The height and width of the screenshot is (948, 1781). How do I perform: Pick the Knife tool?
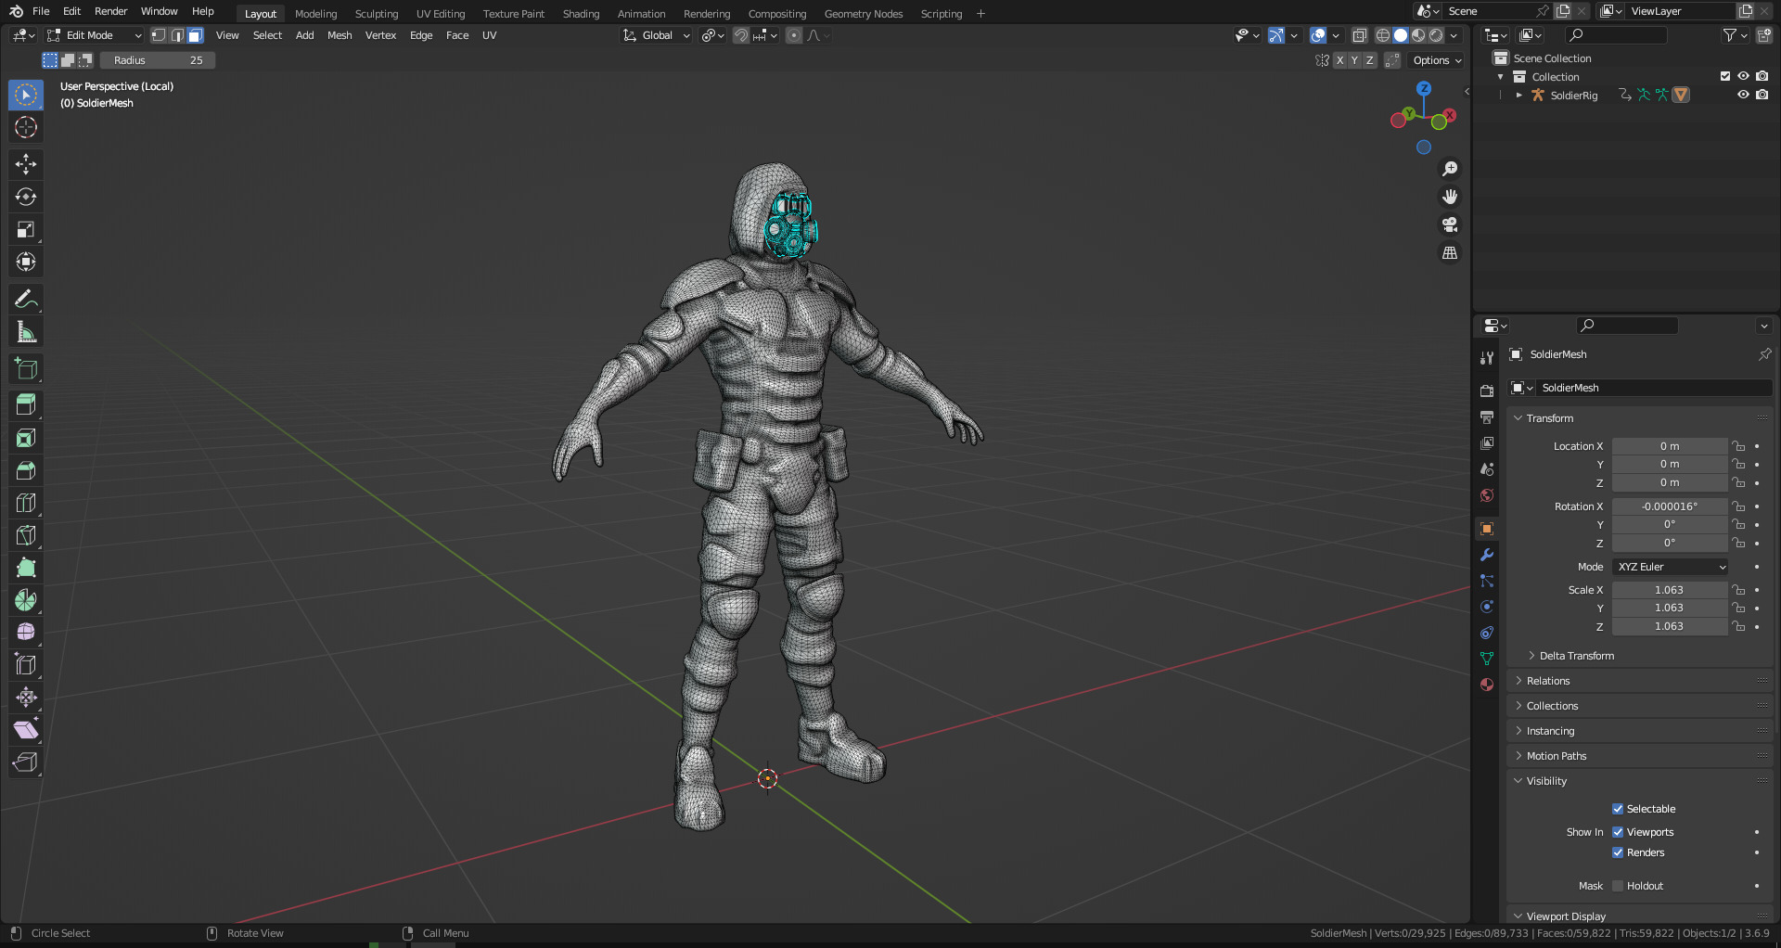pyautogui.click(x=26, y=535)
